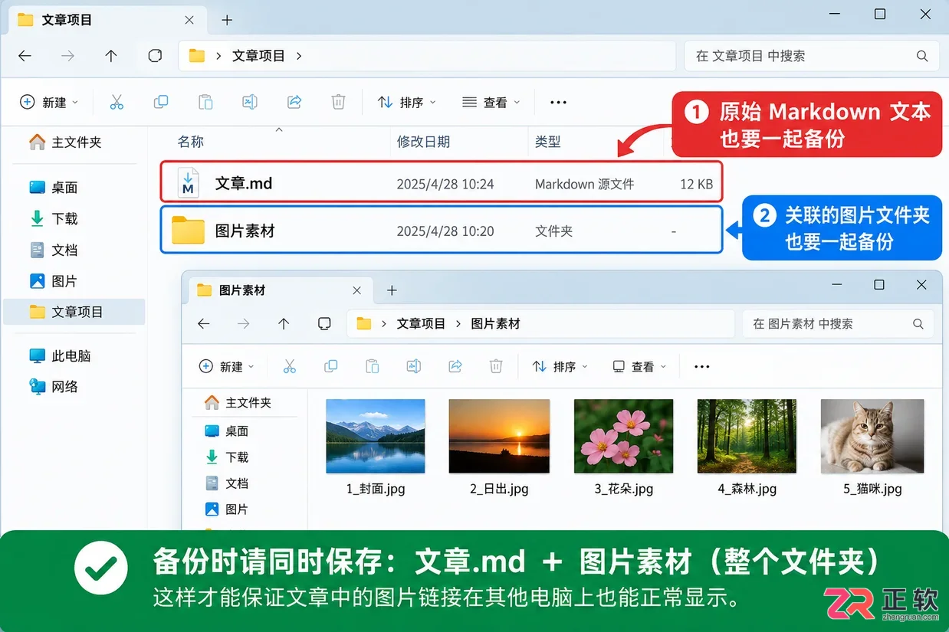Viewport: 949px width, 632px height.
Task: Open See more menu in 图片素材 toolbar
Action: [x=701, y=367]
